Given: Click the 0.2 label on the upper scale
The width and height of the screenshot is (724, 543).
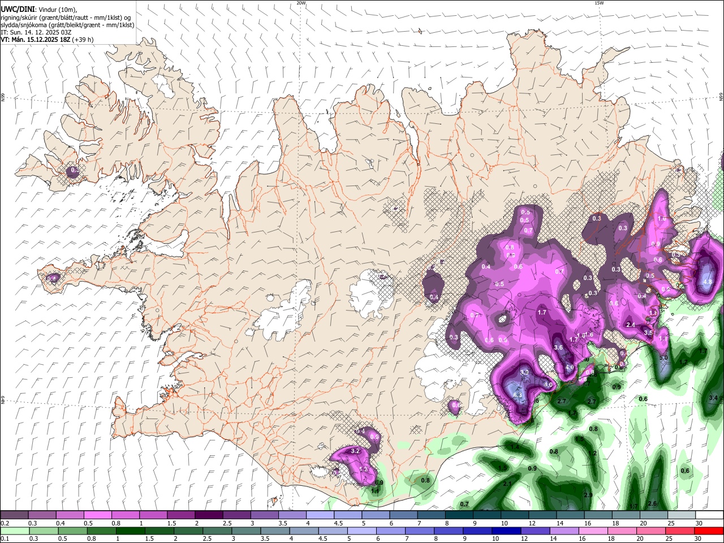Looking at the screenshot, I should (5, 523).
